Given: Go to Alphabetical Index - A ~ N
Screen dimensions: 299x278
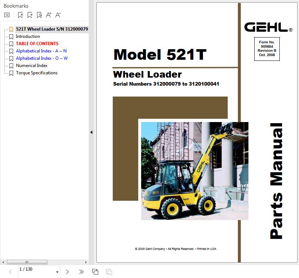Looking at the screenshot, I should 41,51.
